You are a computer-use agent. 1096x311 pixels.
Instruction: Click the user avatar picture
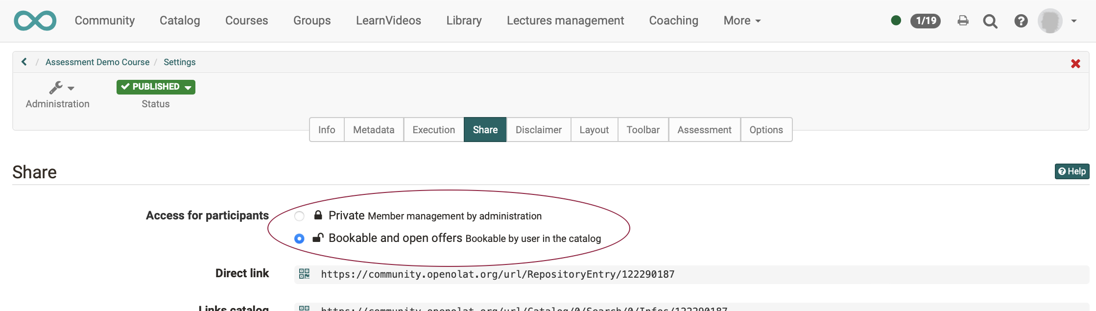pyautogui.click(x=1050, y=21)
